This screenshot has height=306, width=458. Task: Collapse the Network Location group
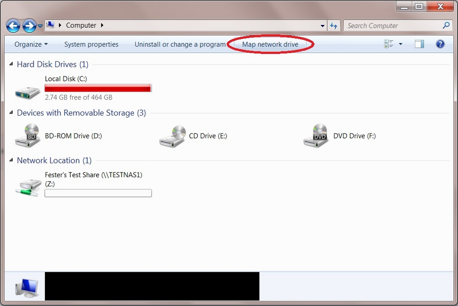coord(12,160)
